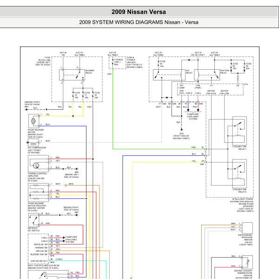This screenshot has width=279, height=279.
Task: Select the FUSIBLE LINK J 60A label
Action: pyautogui.click(x=118, y=62)
